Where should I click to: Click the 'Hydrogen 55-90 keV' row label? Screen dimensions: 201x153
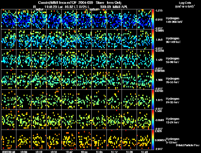173,60
